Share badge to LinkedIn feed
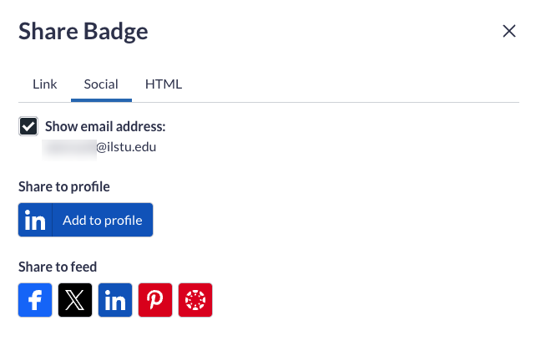 tap(115, 301)
